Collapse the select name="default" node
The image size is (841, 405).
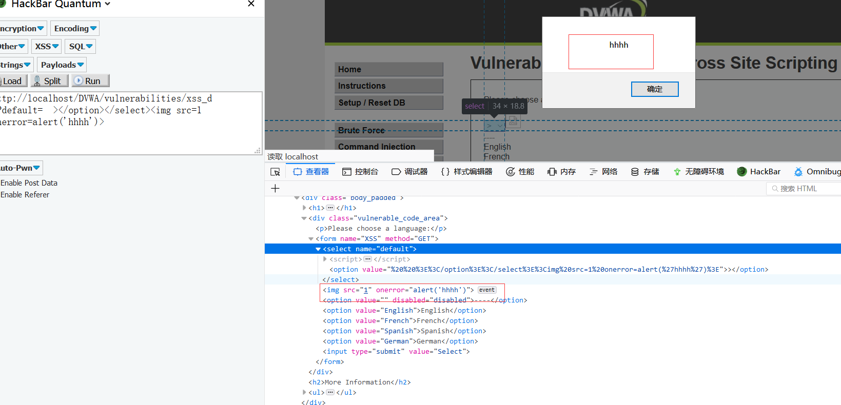(x=318, y=249)
